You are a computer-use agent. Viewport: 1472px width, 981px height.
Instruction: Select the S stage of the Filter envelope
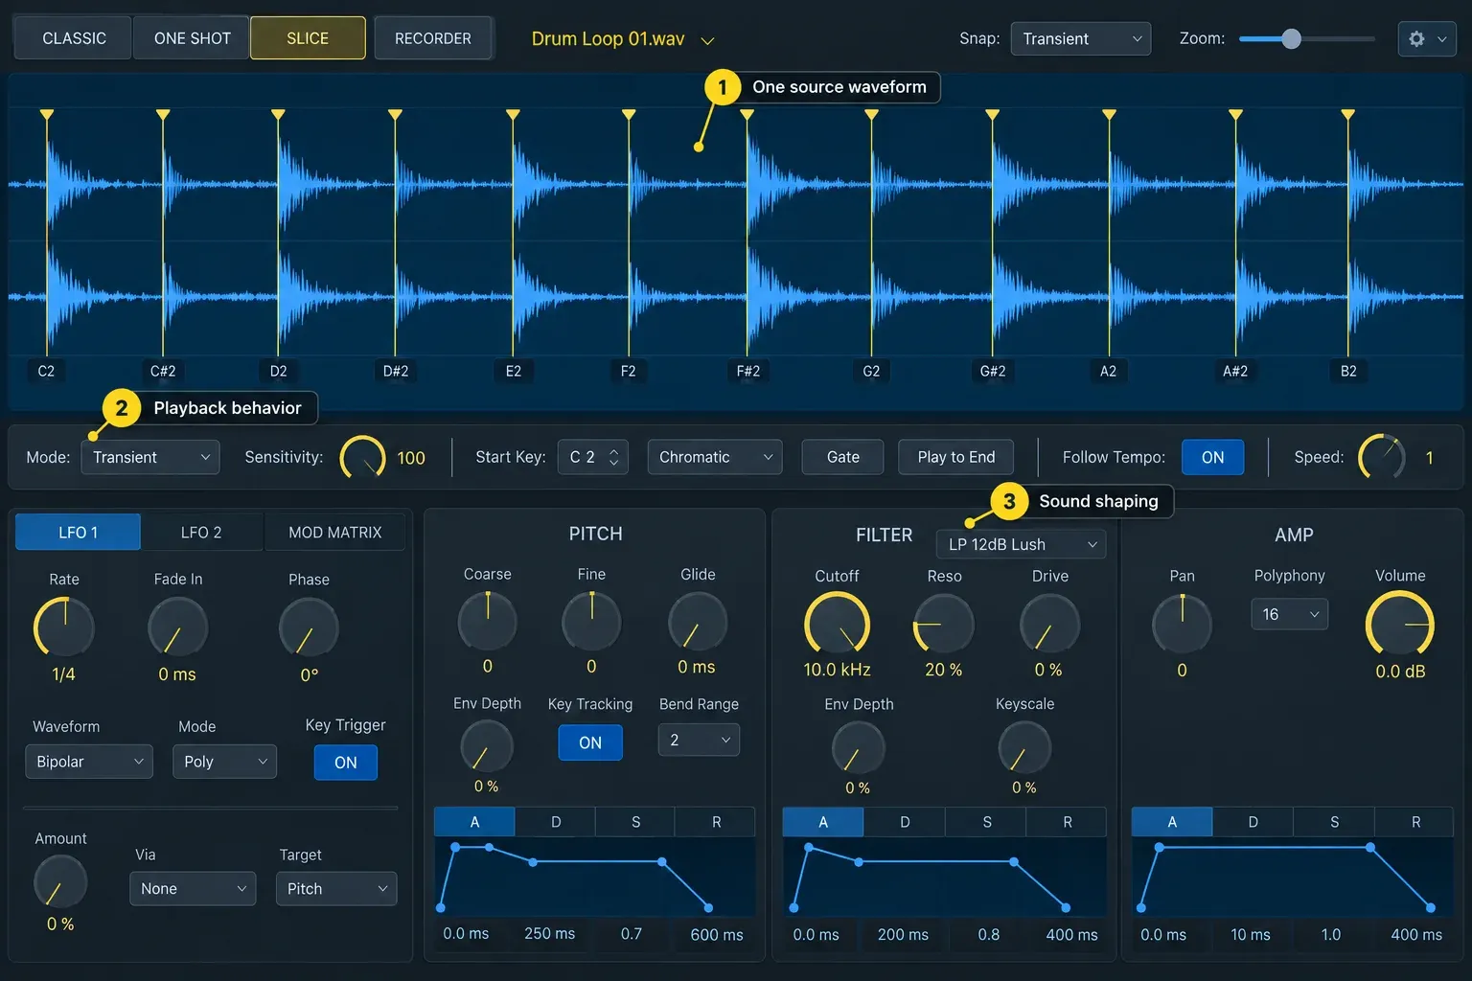pos(986,822)
